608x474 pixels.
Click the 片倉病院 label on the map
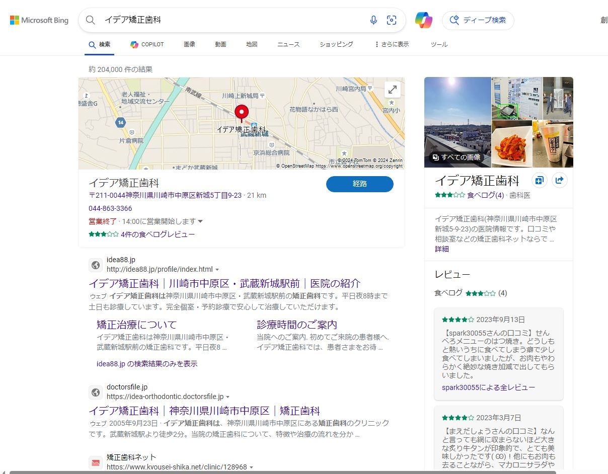[x=131, y=141]
